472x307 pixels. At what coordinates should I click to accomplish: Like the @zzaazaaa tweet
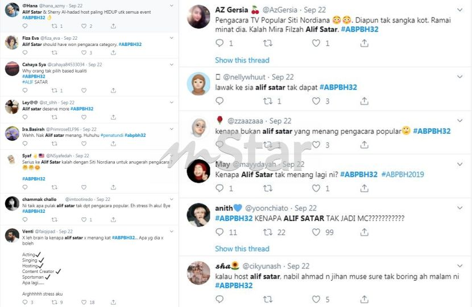(316, 145)
